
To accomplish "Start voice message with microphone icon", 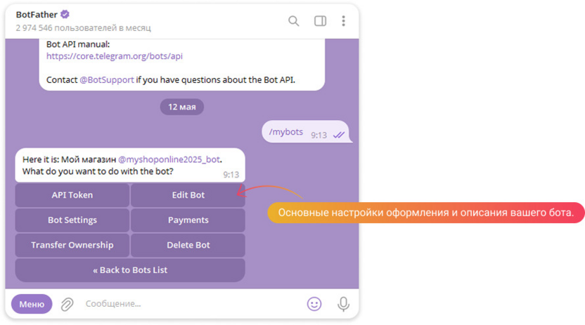I will [343, 304].
